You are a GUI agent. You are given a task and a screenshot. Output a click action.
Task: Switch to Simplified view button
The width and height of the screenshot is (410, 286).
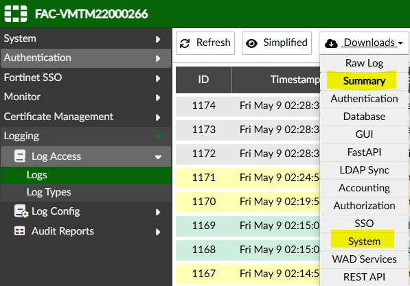[x=277, y=43]
